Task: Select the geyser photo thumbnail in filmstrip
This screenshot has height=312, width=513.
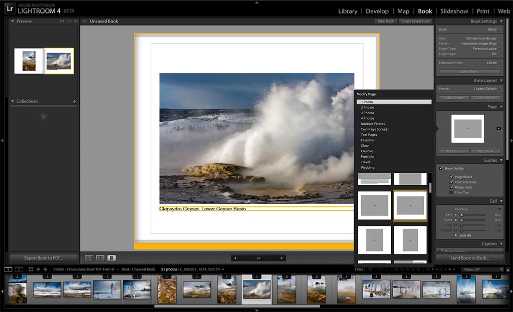Action: [x=256, y=289]
